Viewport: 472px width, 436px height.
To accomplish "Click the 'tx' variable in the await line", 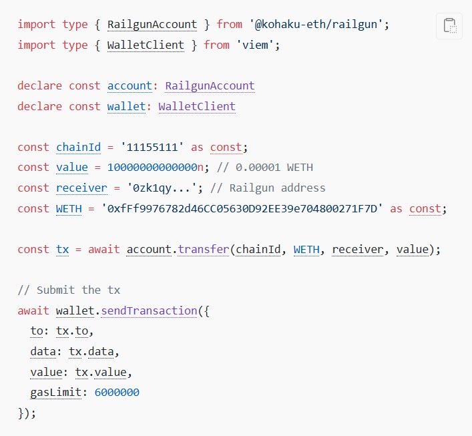I will pyautogui.click(x=62, y=249).
